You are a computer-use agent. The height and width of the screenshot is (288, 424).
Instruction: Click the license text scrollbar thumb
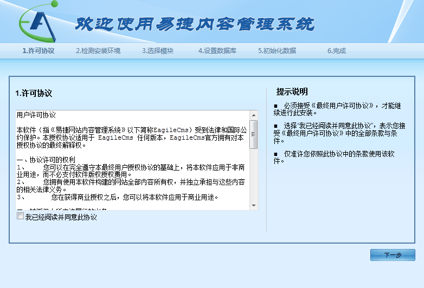254,134
